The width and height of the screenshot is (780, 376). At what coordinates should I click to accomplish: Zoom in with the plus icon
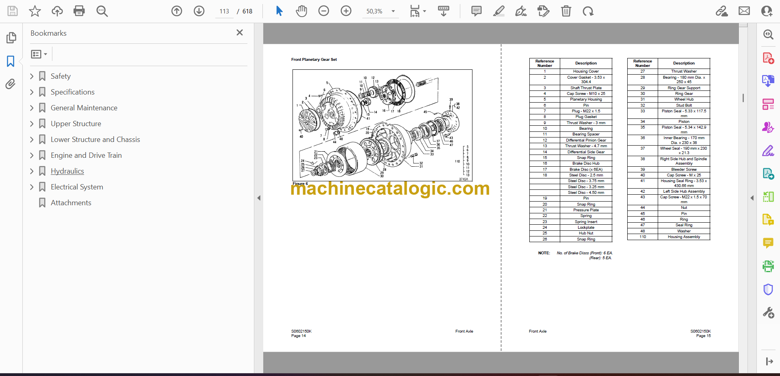pyautogui.click(x=346, y=11)
